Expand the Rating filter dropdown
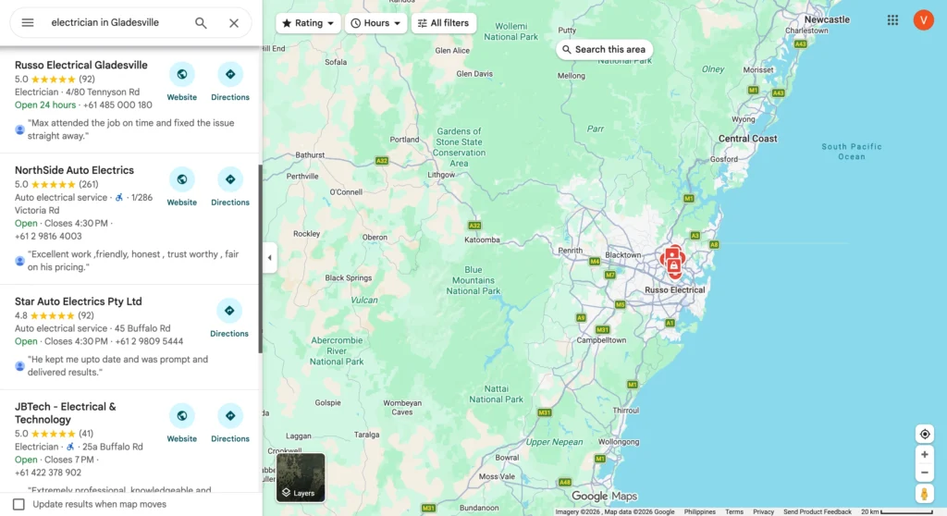 pos(309,23)
